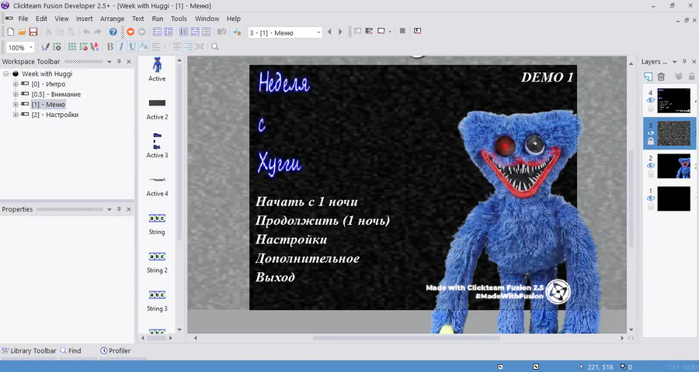Image resolution: width=699 pixels, height=372 pixels.
Task: Toggle bold text formatting
Action: [110, 46]
